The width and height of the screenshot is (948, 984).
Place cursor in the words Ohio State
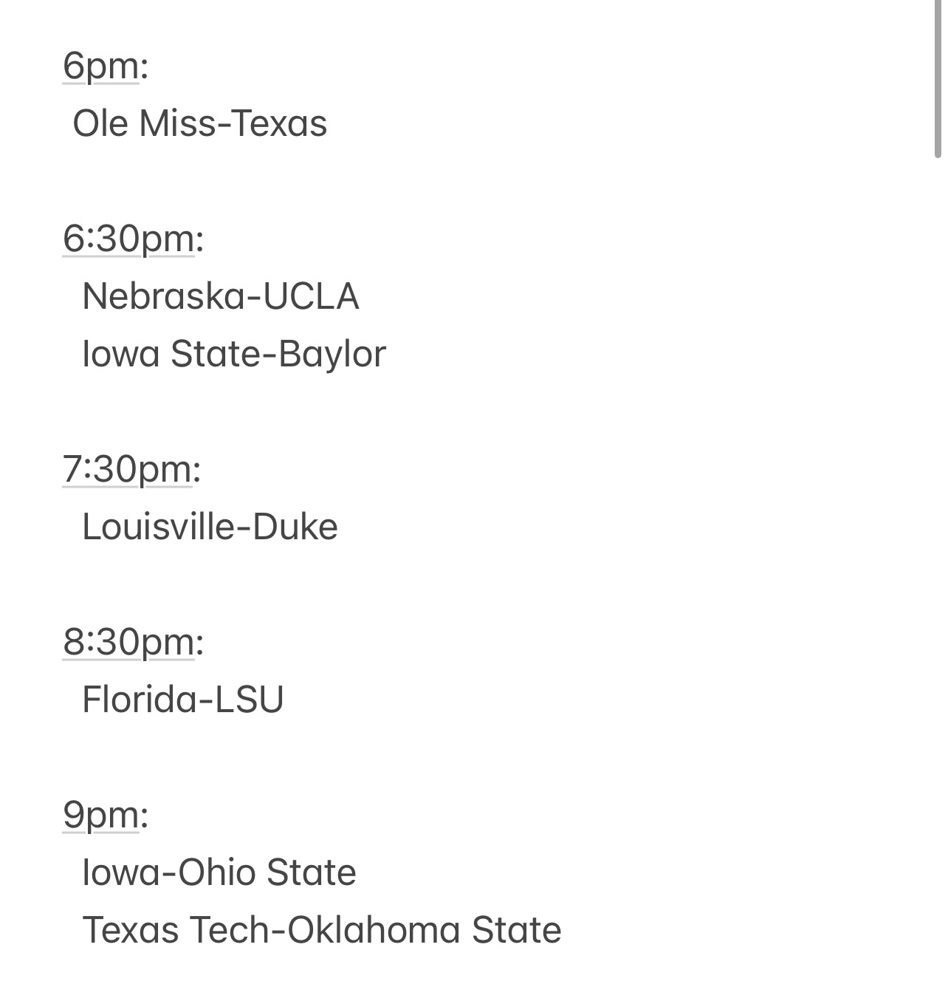(267, 872)
